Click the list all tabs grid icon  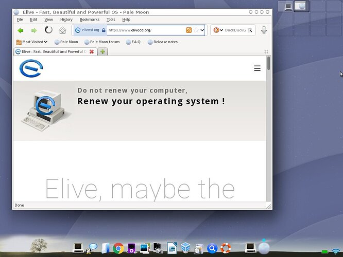266,51
